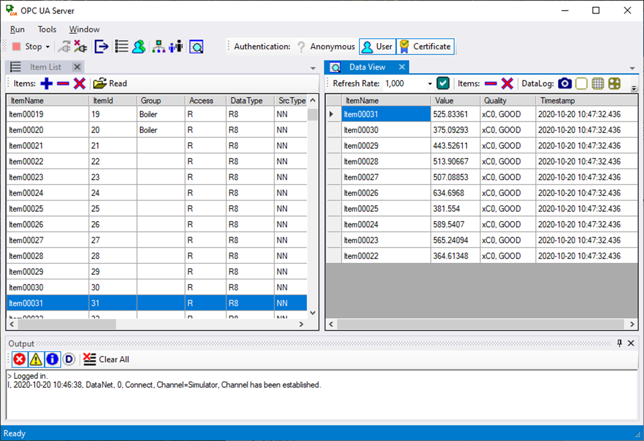This screenshot has width=644, height=441.
Task: Click value 525.83361 in Data View
Action: coord(455,114)
